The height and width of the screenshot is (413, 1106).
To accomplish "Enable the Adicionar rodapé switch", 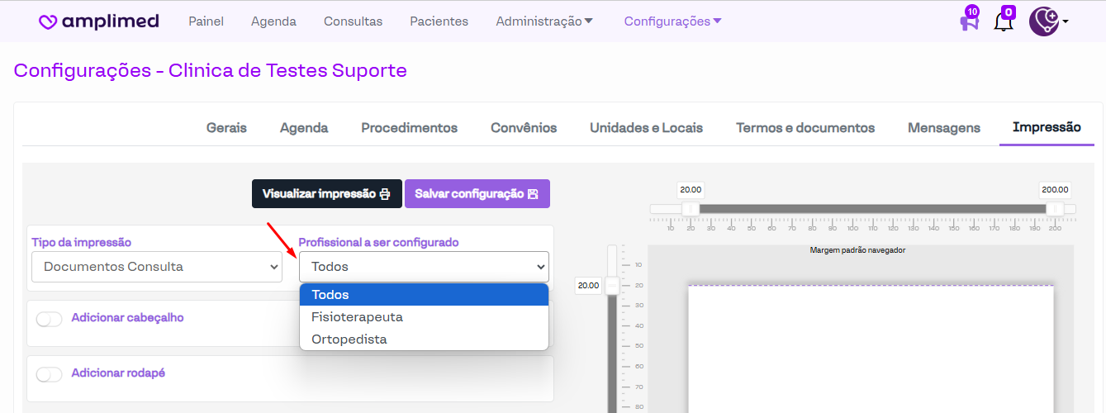I will tap(50, 375).
